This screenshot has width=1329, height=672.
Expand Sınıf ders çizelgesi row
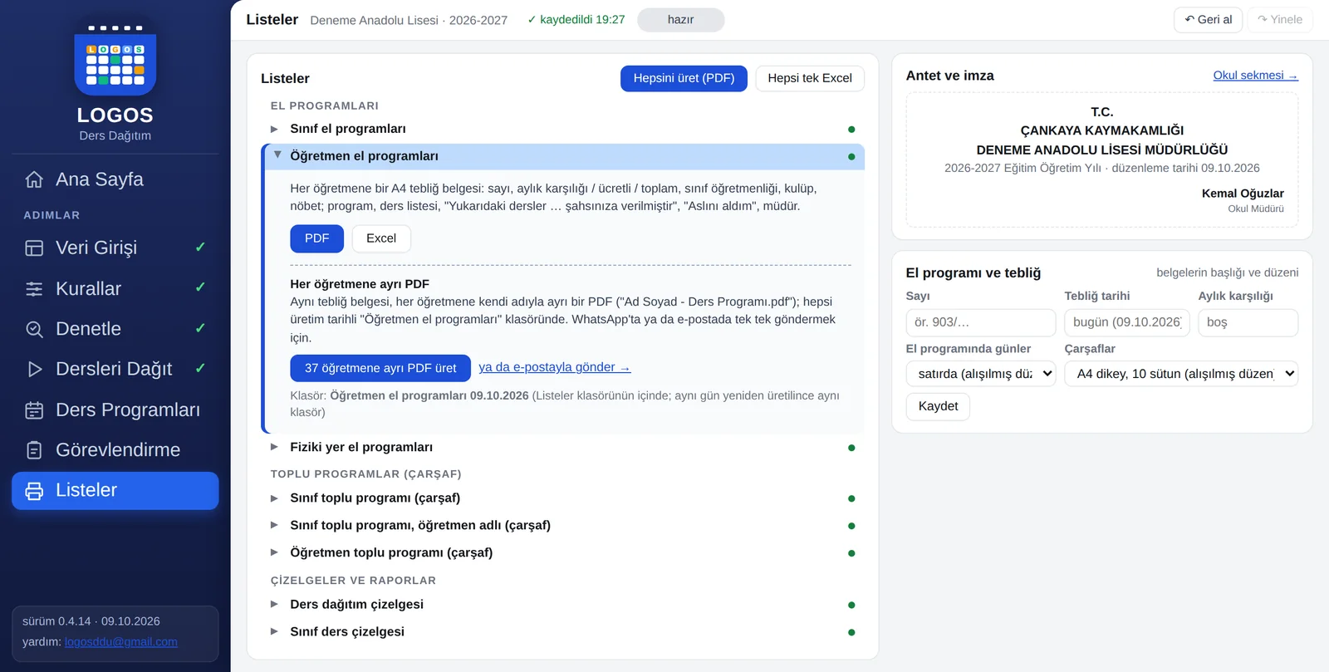tap(562, 631)
